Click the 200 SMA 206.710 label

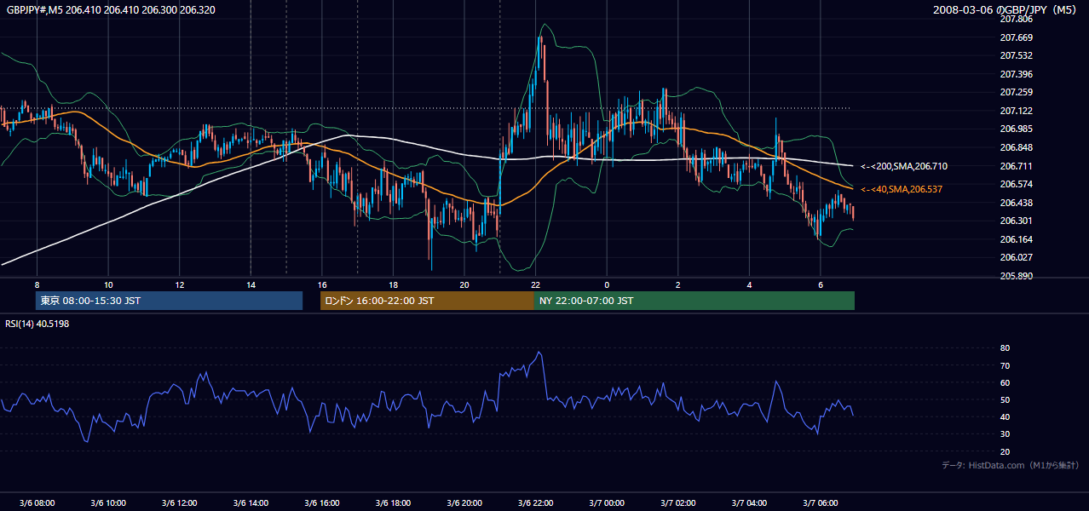(x=904, y=166)
